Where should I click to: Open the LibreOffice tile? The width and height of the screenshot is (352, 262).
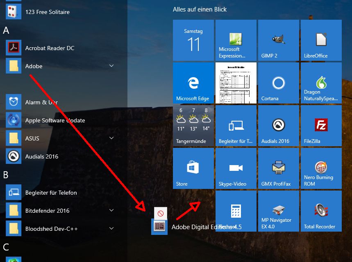(321, 40)
